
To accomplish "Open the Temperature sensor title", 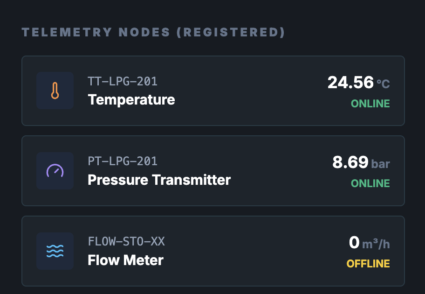I will [x=131, y=100].
